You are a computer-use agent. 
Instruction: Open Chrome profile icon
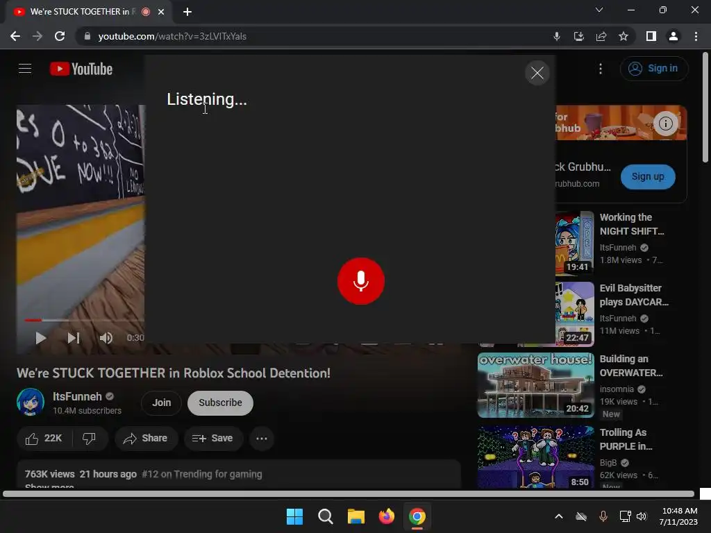point(674,36)
